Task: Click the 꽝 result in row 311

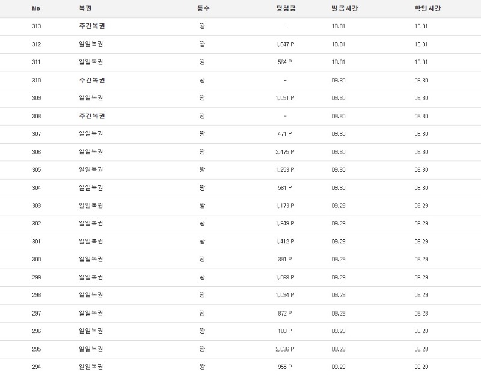Action: [x=202, y=62]
